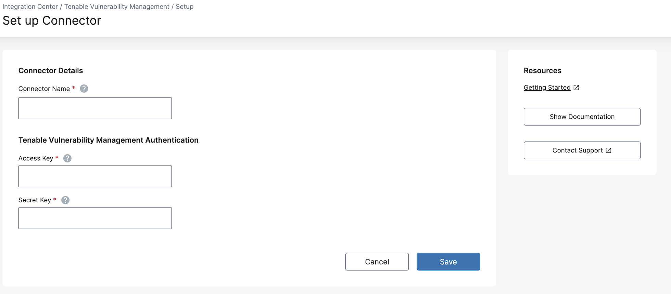The height and width of the screenshot is (294, 671).
Task: Click the Secret Key label text
Action: pos(35,200)
